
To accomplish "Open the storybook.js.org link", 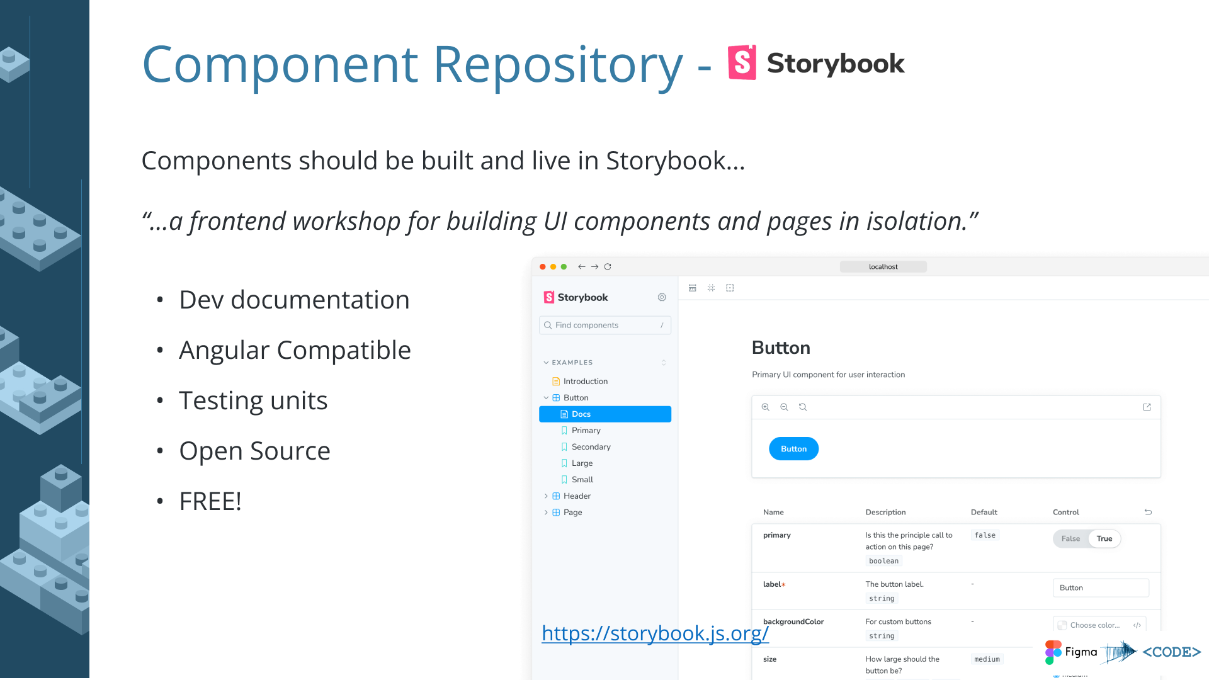I will [655, 633].
